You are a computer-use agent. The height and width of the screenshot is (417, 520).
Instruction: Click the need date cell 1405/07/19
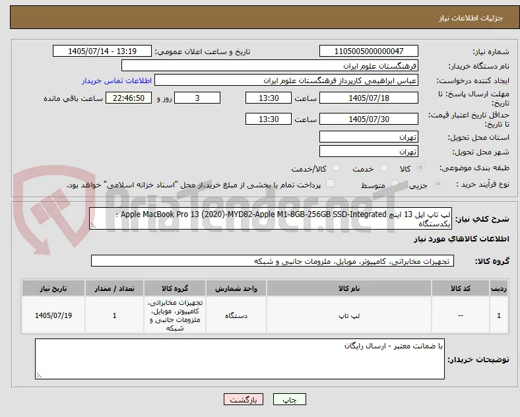click(53, 315)
